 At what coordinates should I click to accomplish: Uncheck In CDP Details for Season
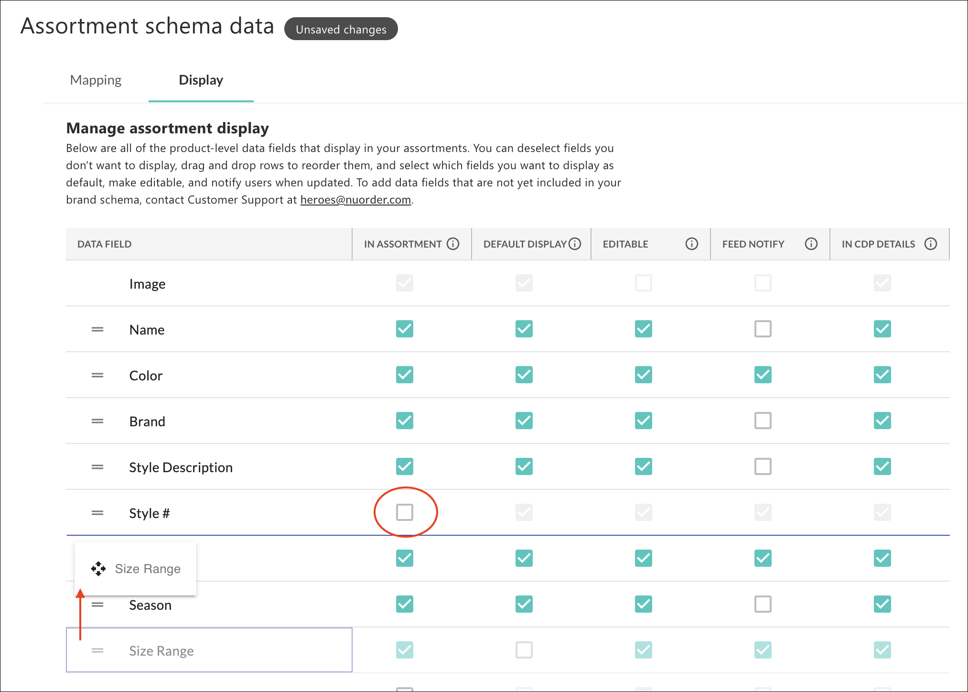point(882,604)
